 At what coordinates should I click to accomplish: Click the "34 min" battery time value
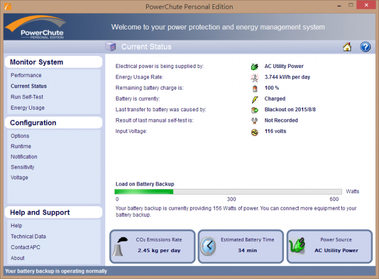247,251
